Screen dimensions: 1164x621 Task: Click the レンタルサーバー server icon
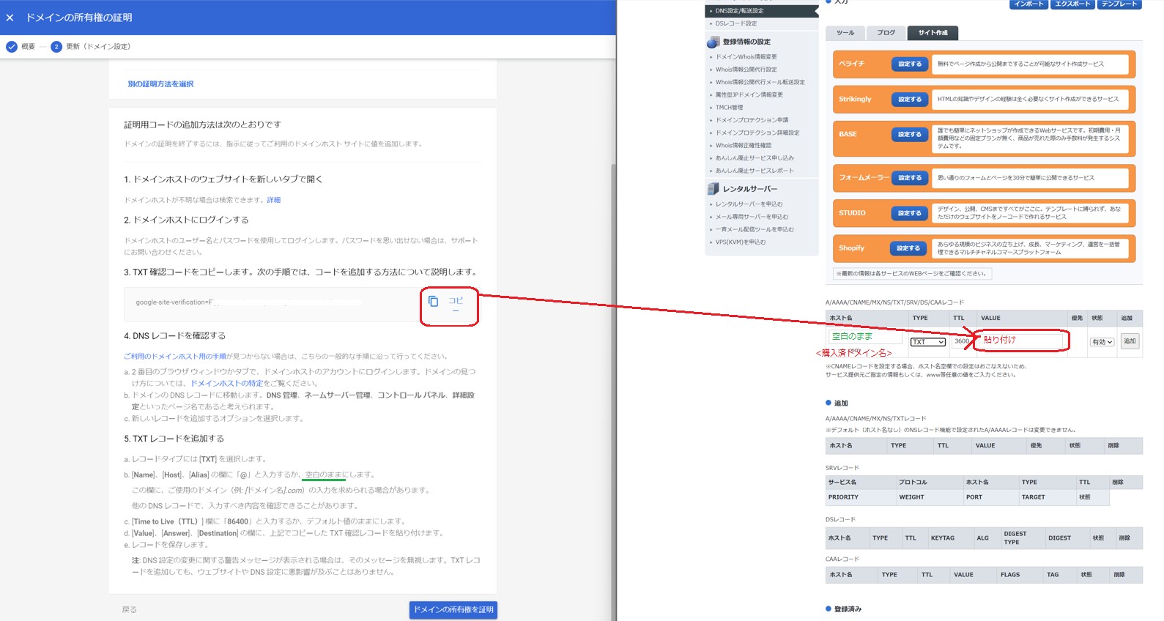(x=713, y=189)
